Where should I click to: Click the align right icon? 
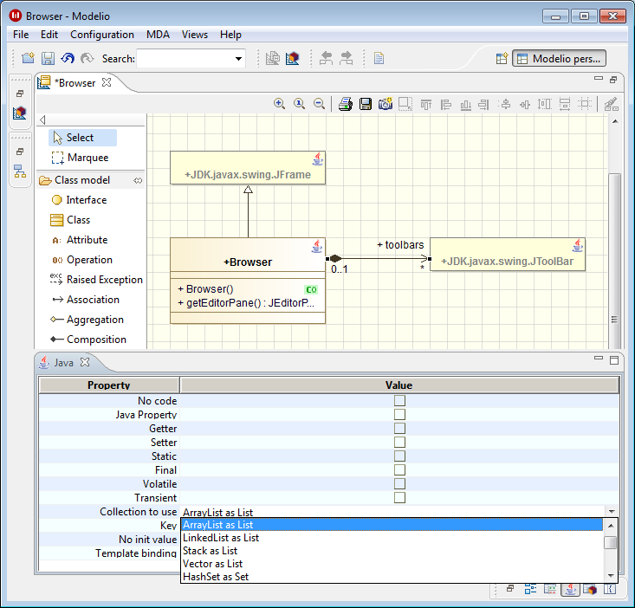[x=483, y=105]
